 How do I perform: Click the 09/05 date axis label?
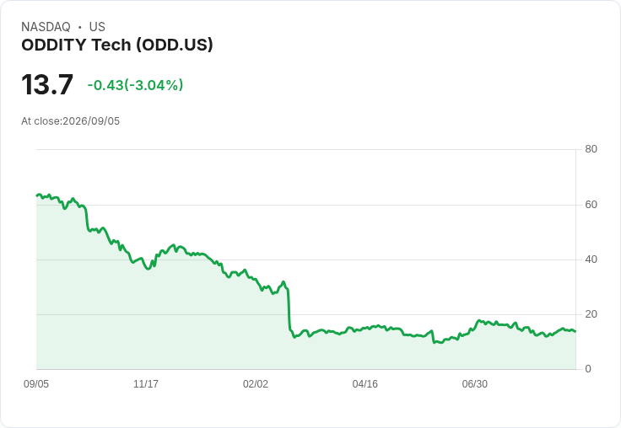pos(36,384)
